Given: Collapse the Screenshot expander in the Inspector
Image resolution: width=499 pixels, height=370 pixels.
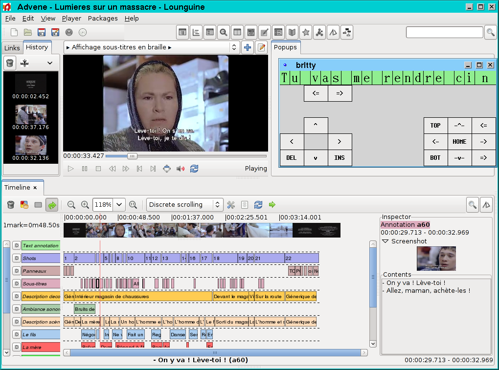Looking at the screenshot, I should [385, 241].
